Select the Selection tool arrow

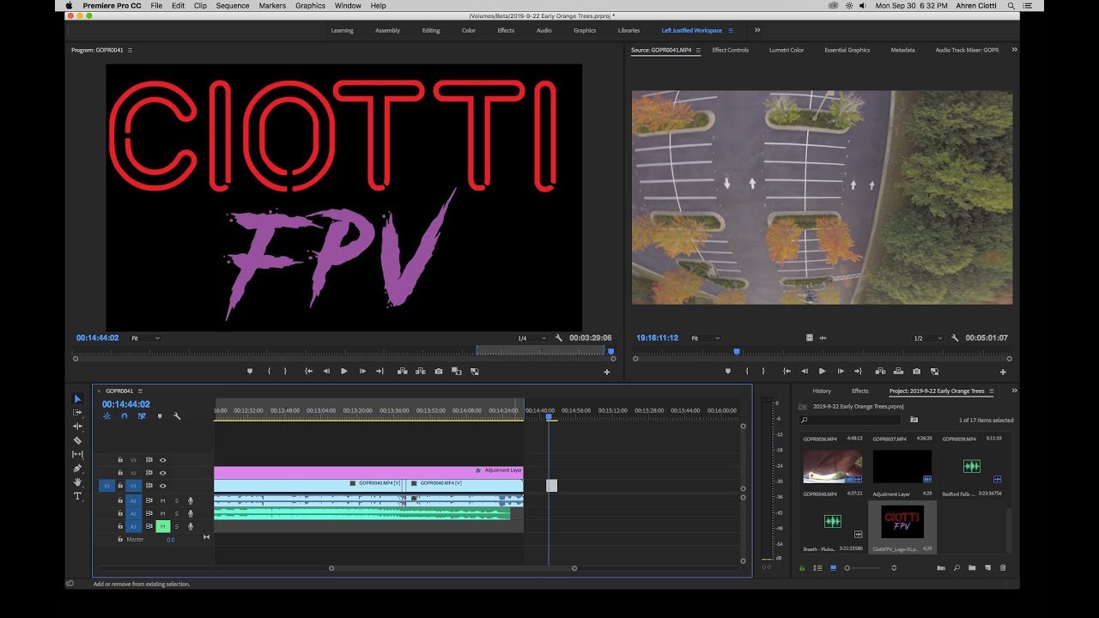(x=77, y=399)
